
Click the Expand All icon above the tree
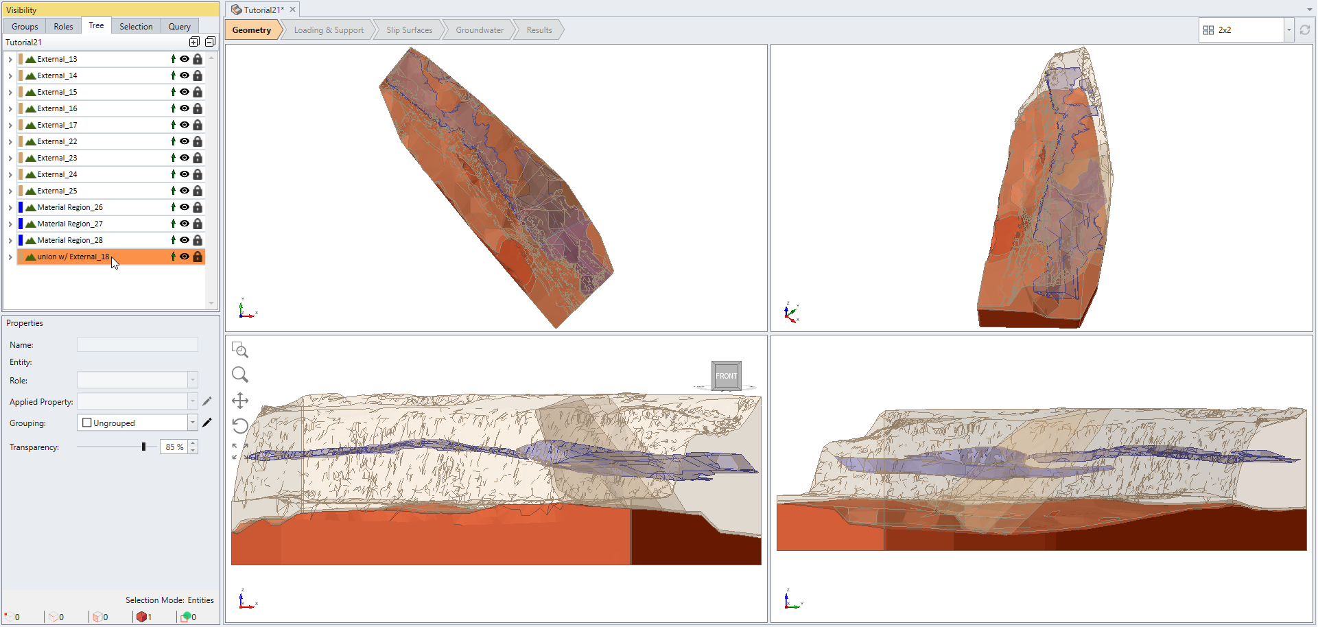pos(194,42)
